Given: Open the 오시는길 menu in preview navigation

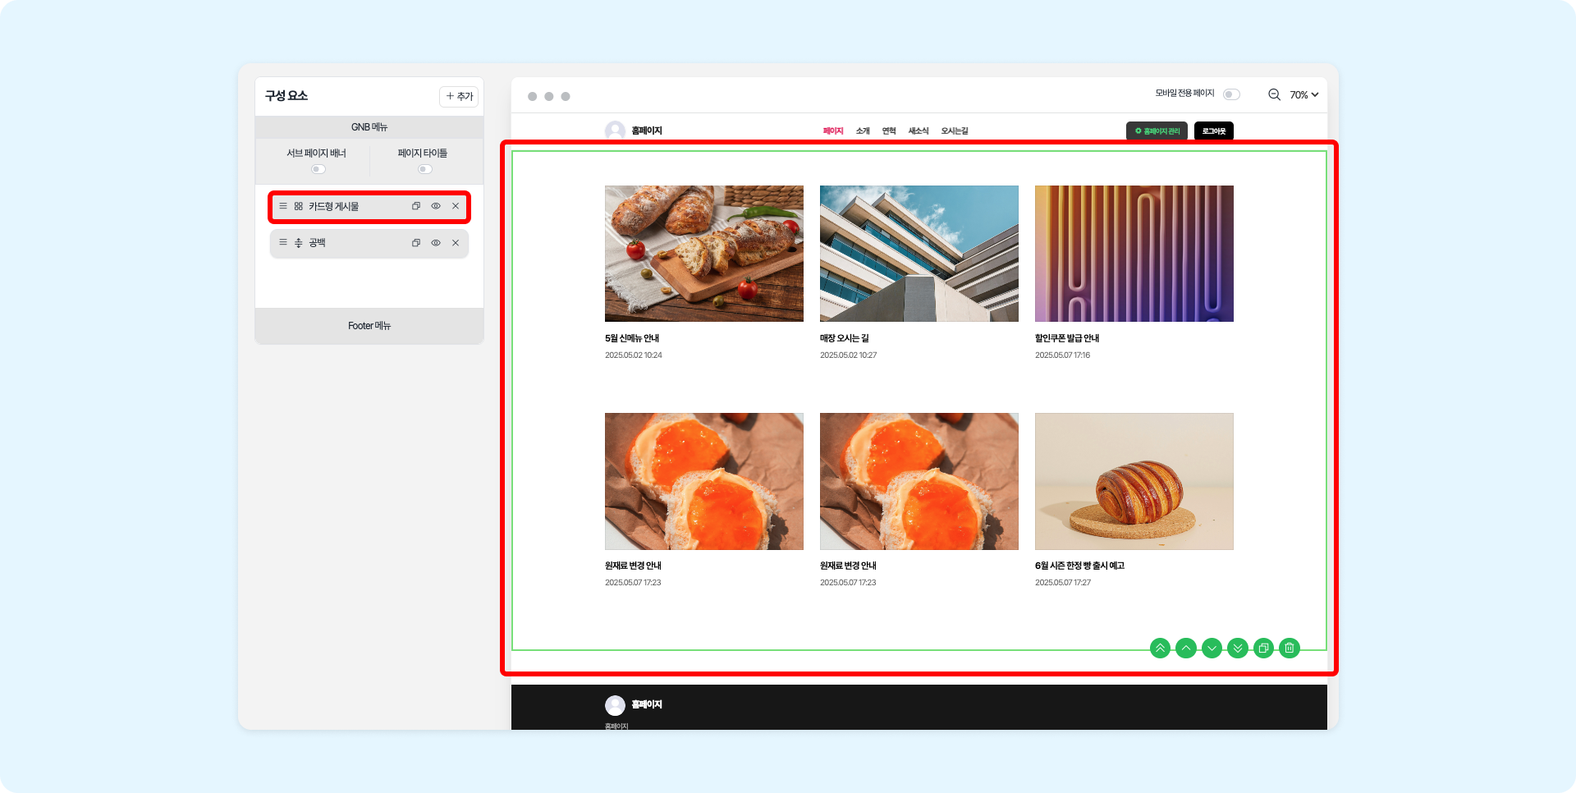Looking at the screenshot, I should (955, 131).
